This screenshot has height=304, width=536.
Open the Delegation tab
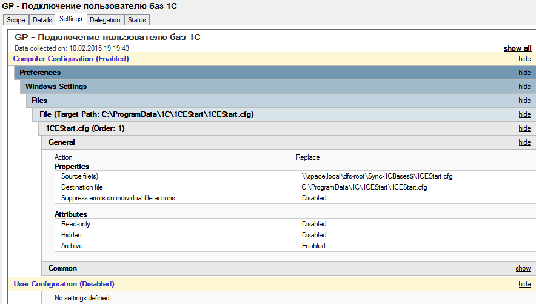tap(105, 20)
